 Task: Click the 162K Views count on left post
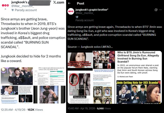coord(35,110)
